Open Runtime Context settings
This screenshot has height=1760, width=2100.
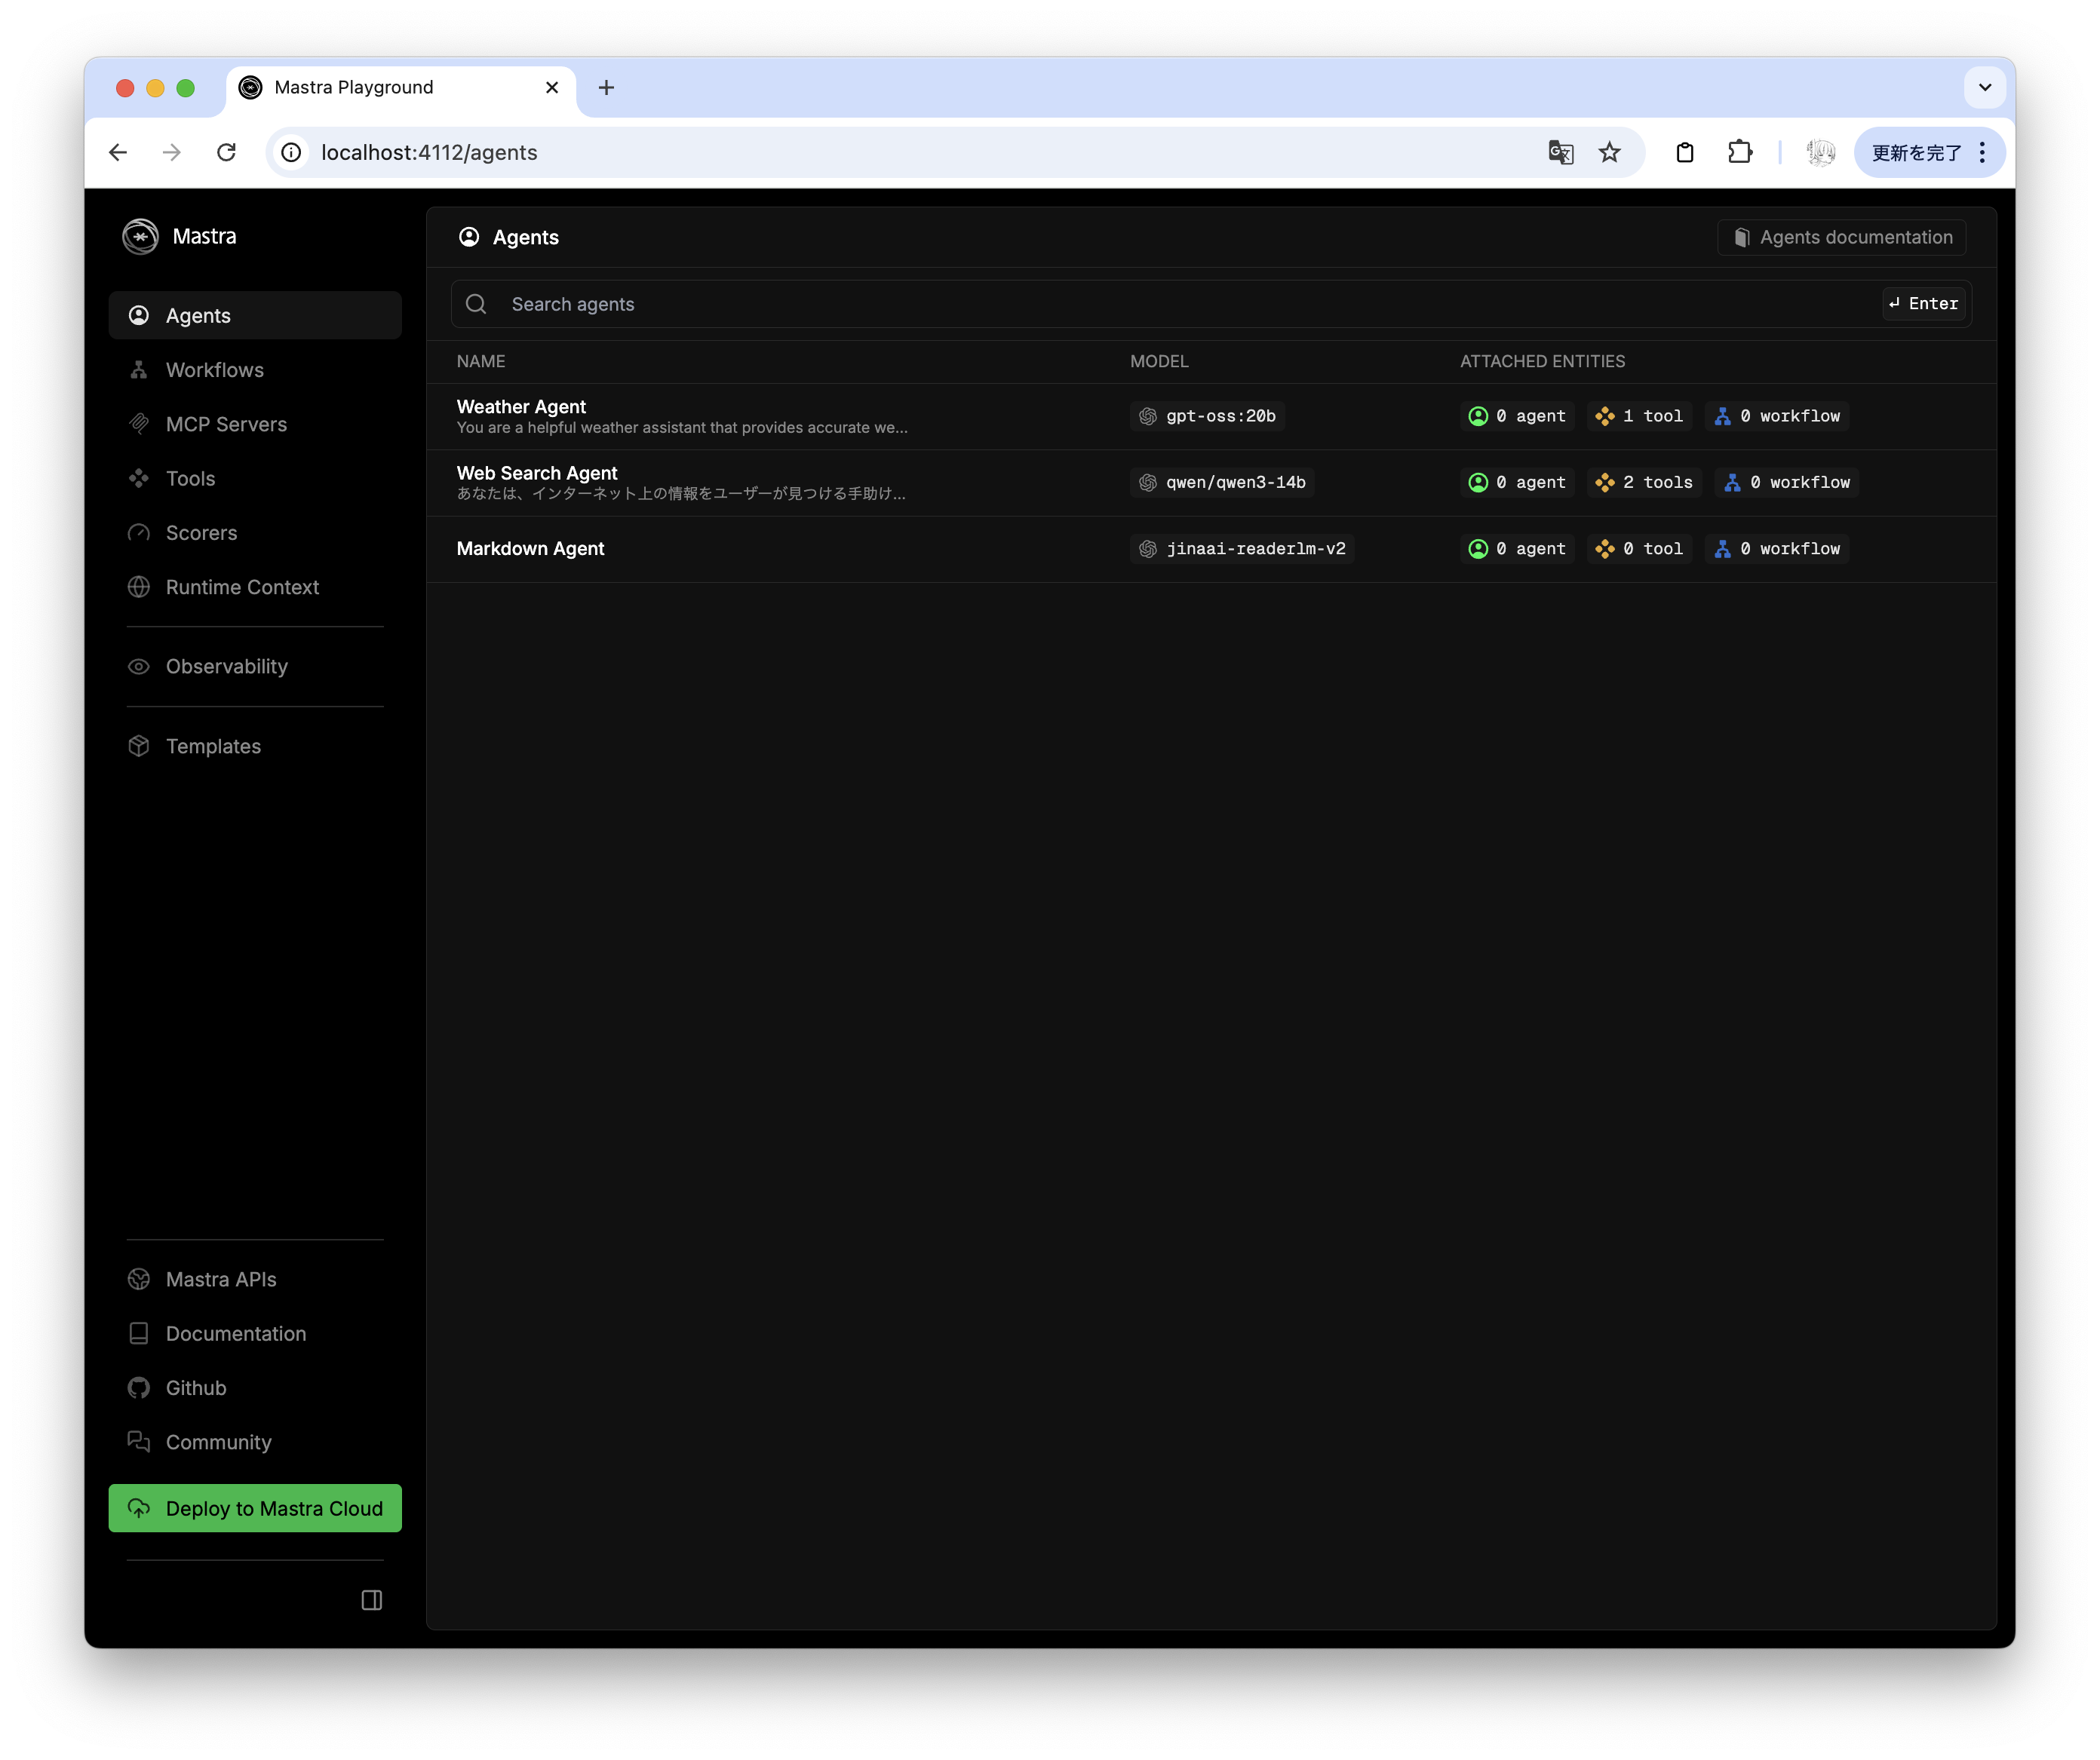click(242, 587)
